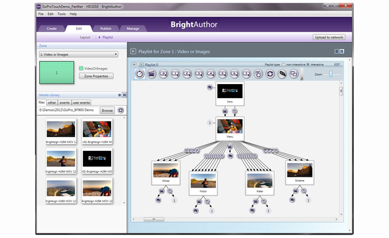Select the Winter node thumbnail
The image size is (389, 238).
166,170
